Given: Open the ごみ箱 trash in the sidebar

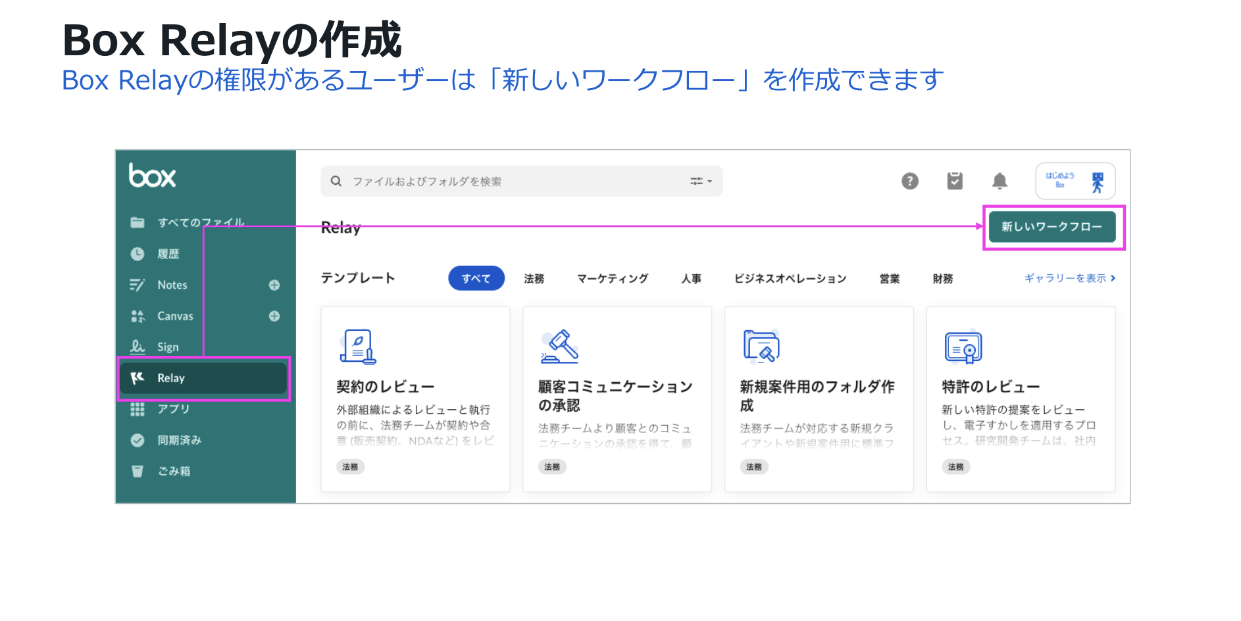Looking at the screenshot, I should [x=173, y=471].
